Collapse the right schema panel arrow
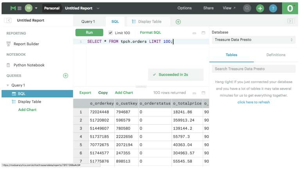Screen dimensions: 302x173 click(290, 21)
